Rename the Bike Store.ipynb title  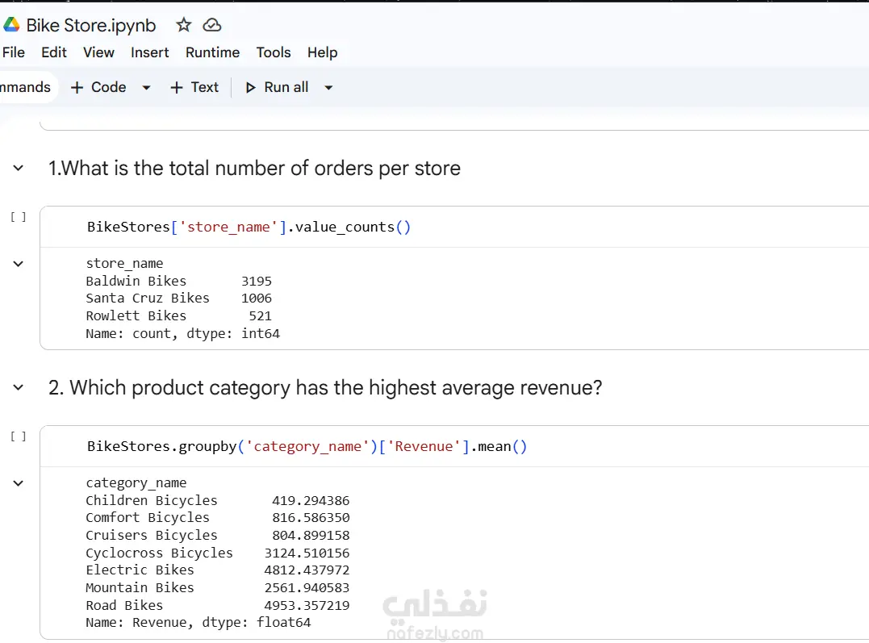click(x=91, y=26)
